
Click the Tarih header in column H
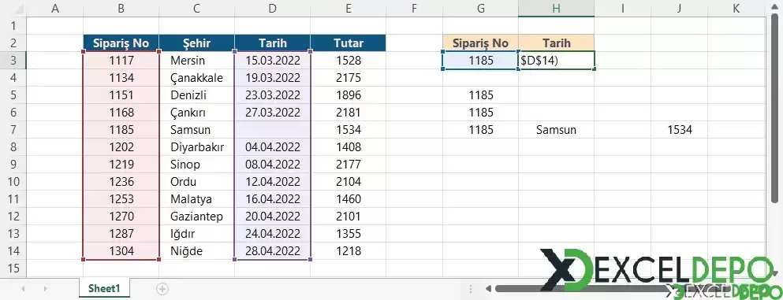[556, 43]
